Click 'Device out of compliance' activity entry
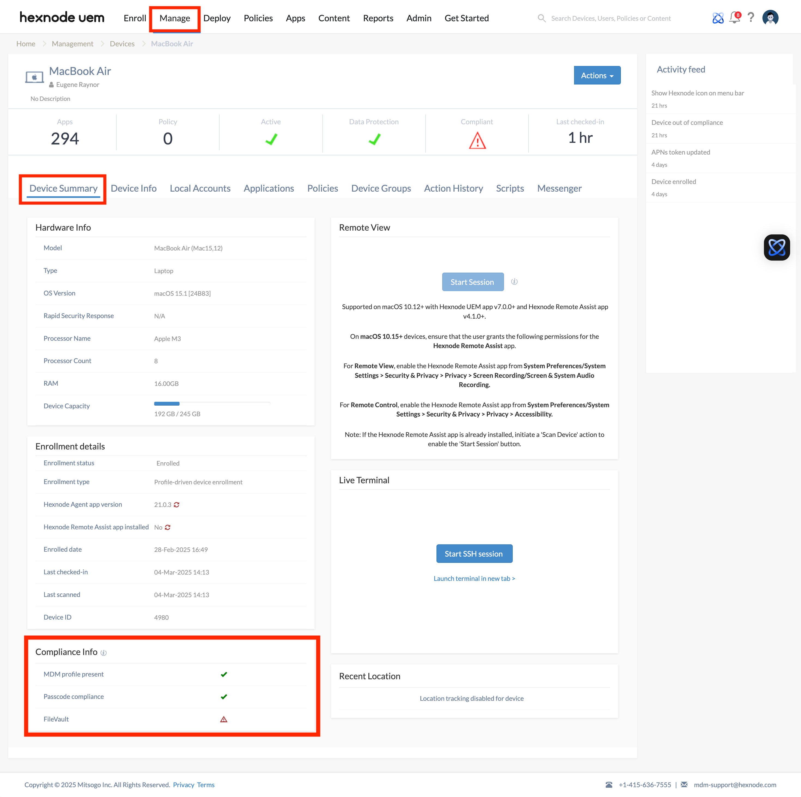The width and height of the screenshot is (801, 797). click(x=687, y=122)
